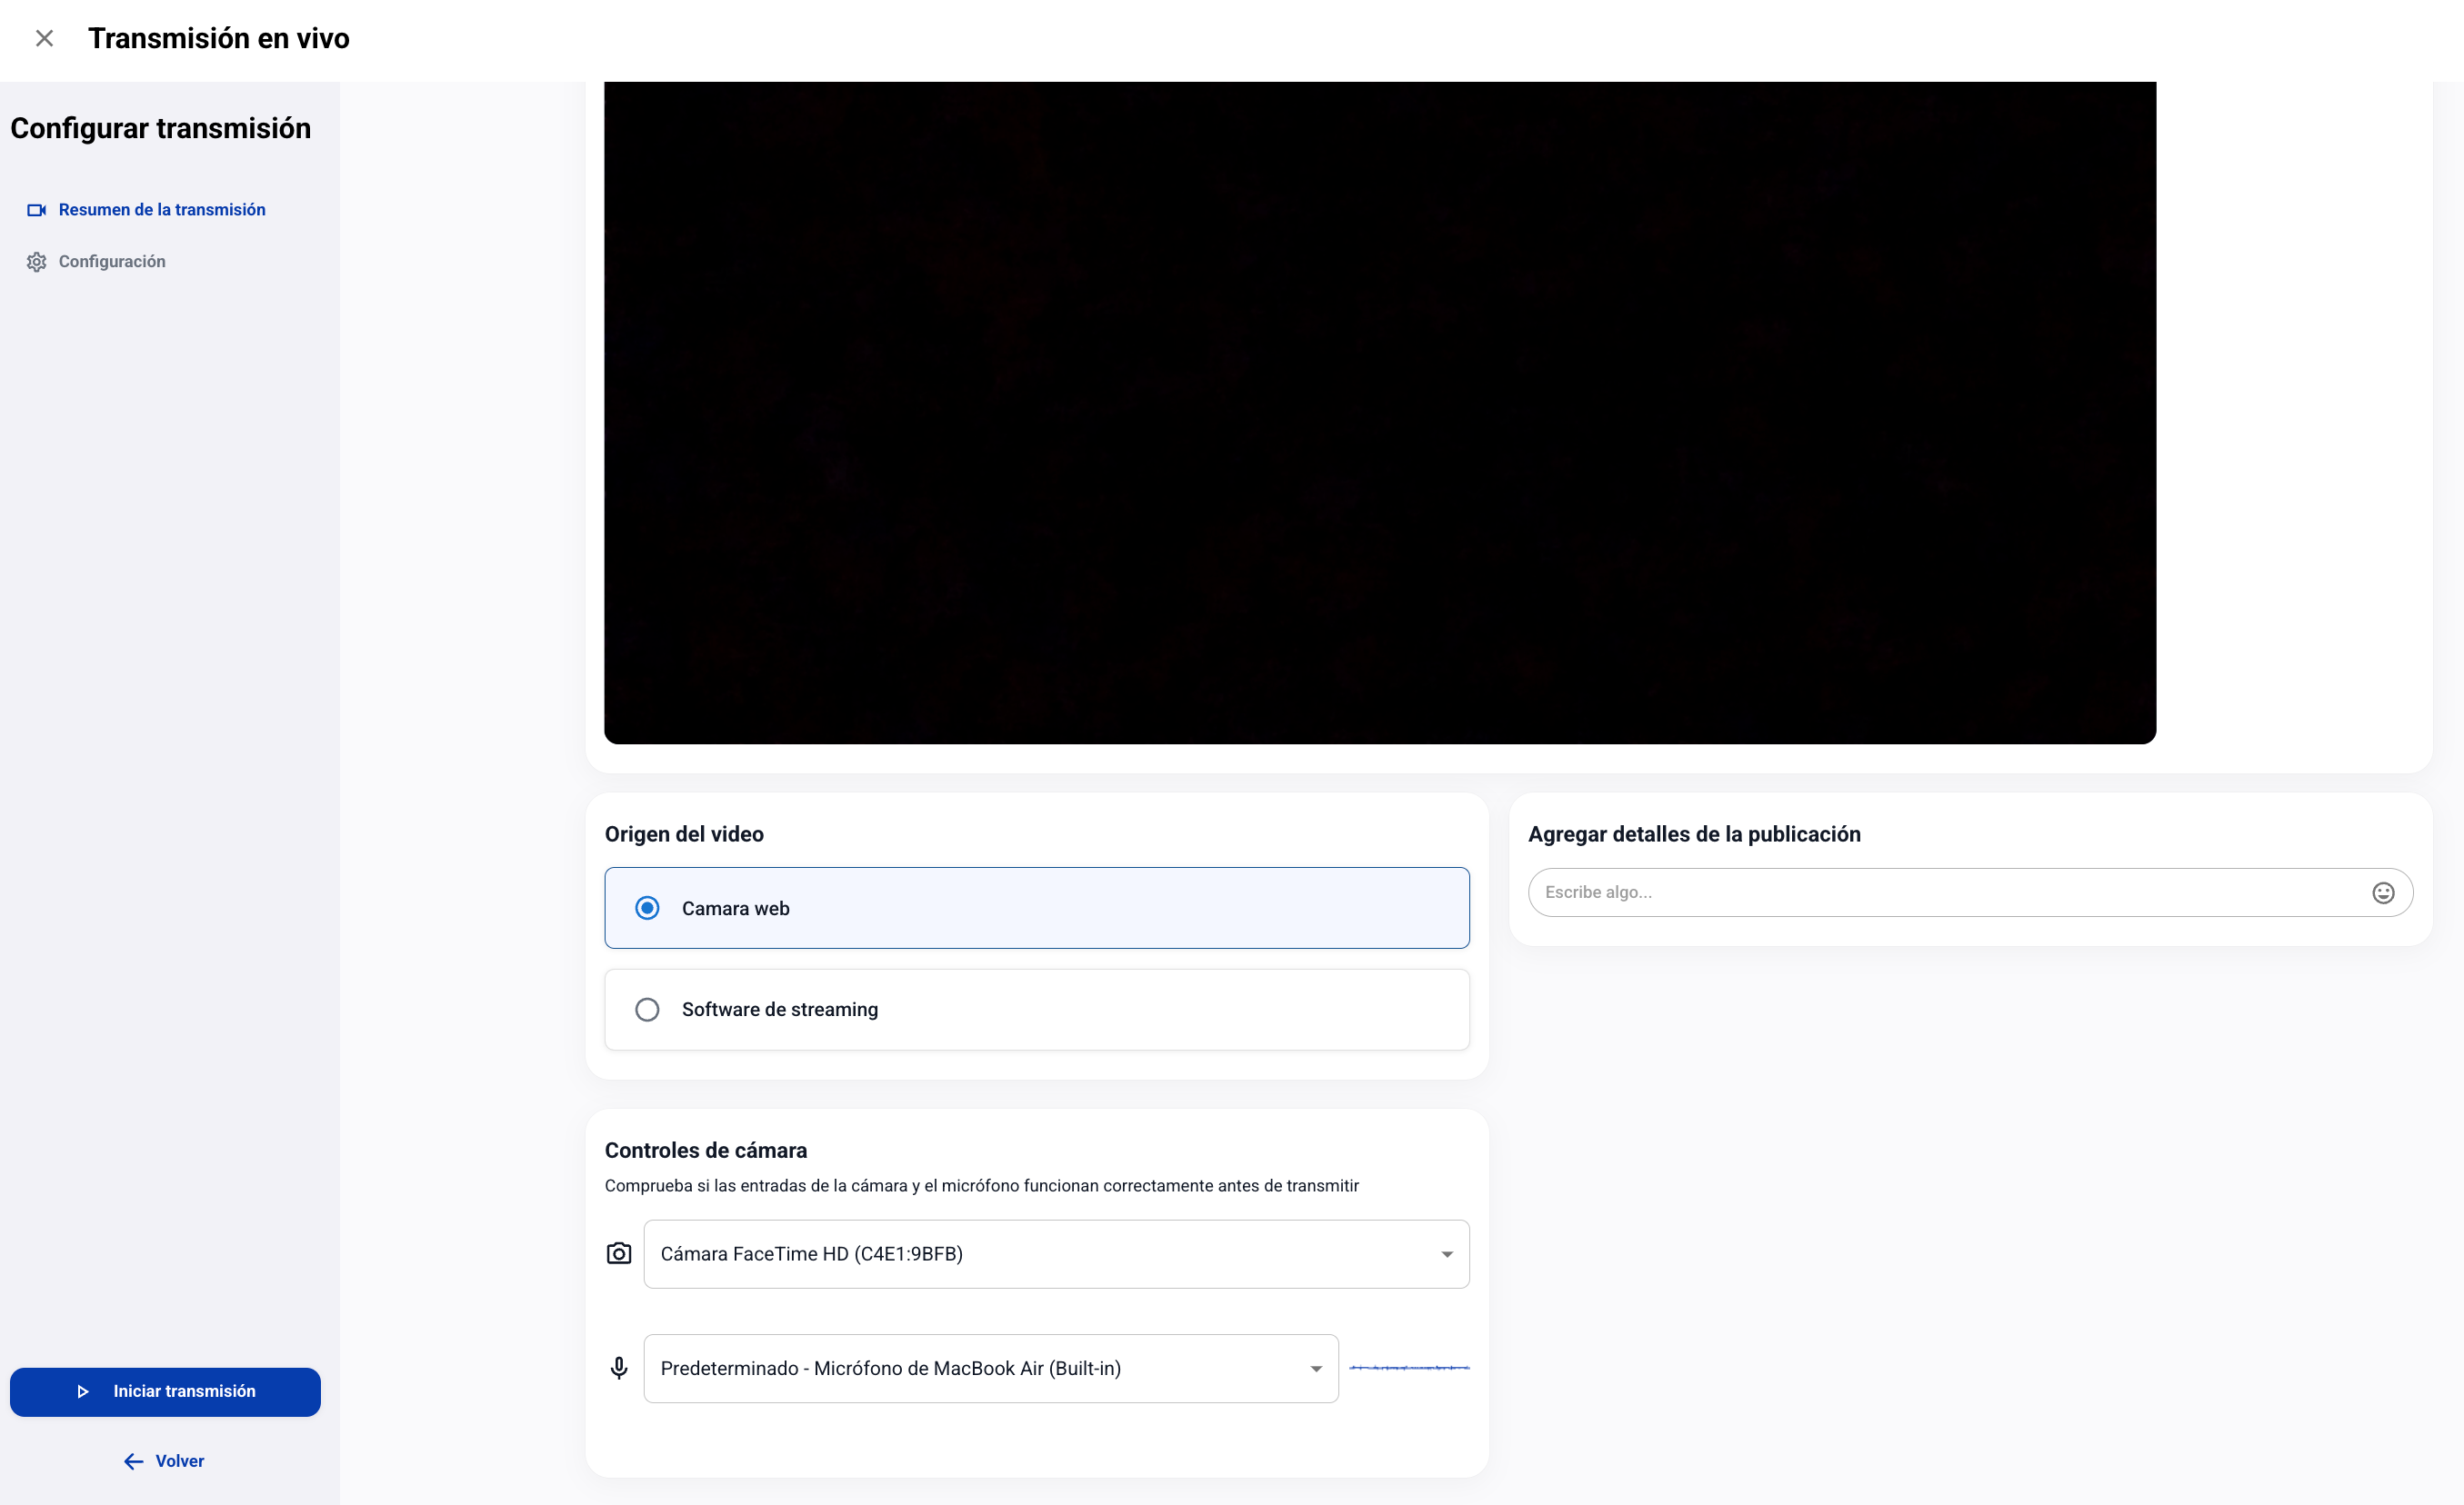Click the microphone icon in camera controls
The height and width of the screenshot is (1505, 2464).
[619, 1368]
